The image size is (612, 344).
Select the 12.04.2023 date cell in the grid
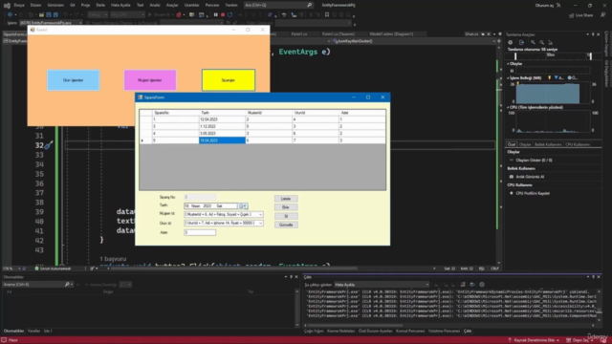pyautogui.click(x=222, y=119)
